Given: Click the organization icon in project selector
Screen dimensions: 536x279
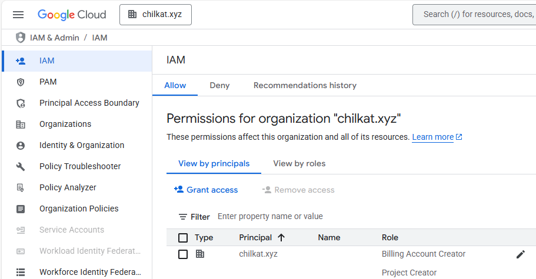Looking at the screenshot, I should (132, 14).
